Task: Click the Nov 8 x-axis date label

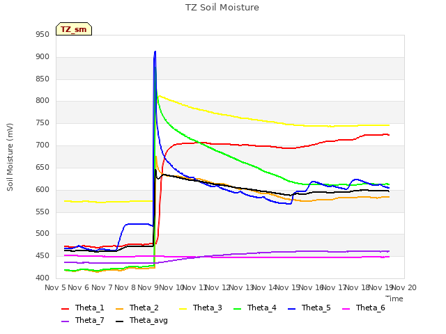Action: click(125, 287)
